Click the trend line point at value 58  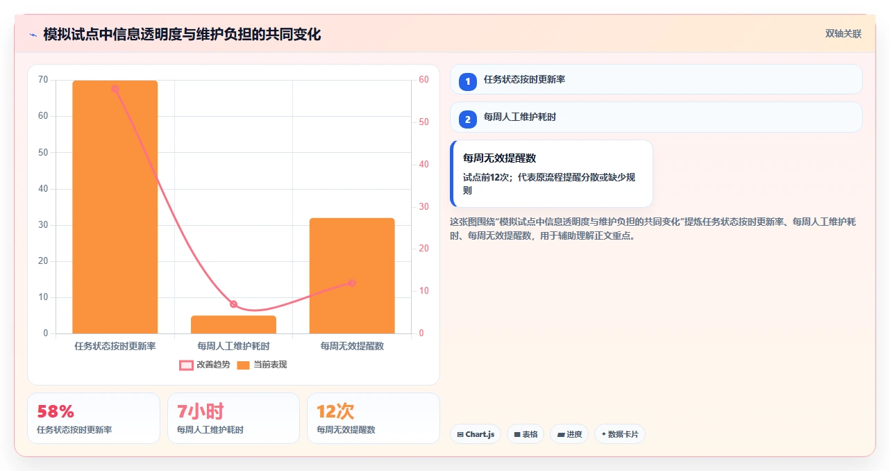(115, 89)
